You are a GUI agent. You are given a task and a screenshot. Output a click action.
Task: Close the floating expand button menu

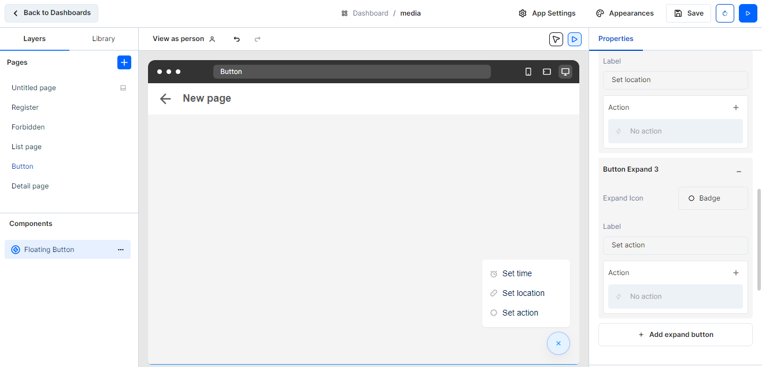pyautogui.click(x=558, y=343)
